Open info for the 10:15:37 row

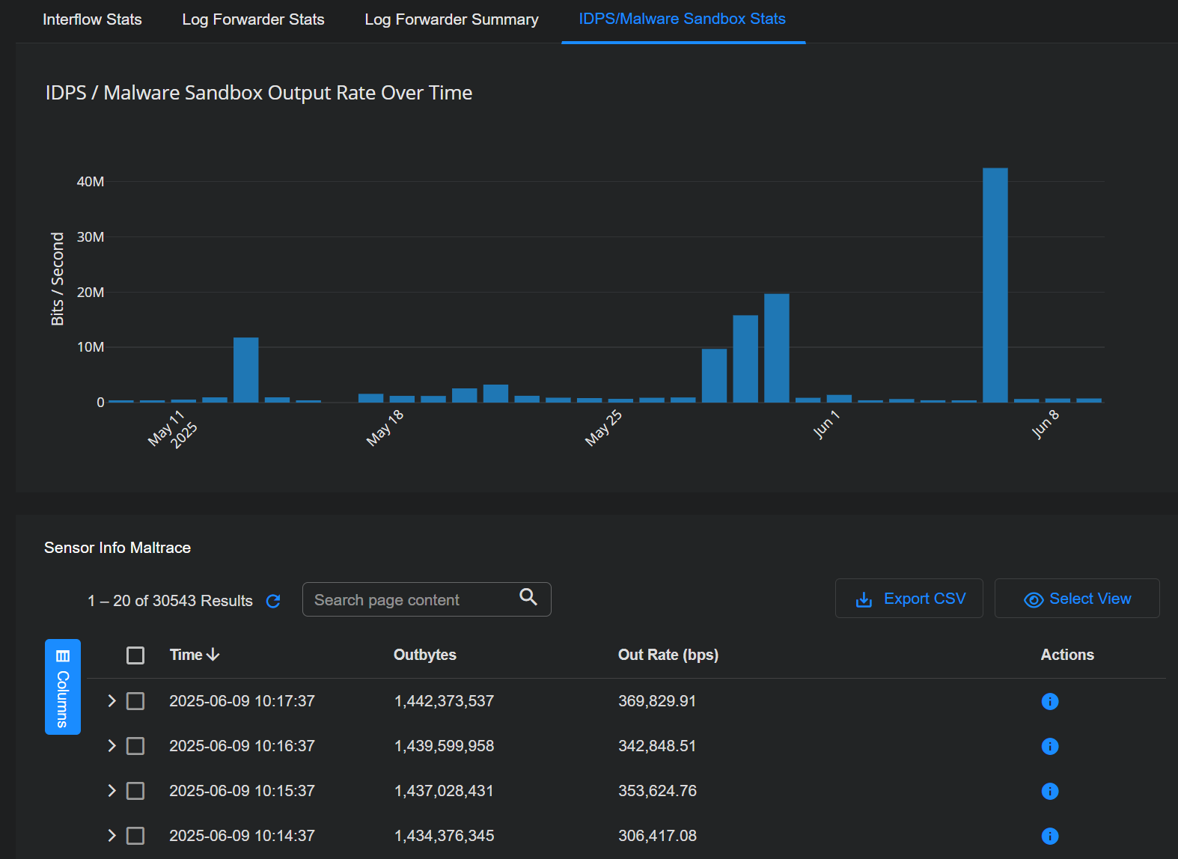[x=1049, y=791]
